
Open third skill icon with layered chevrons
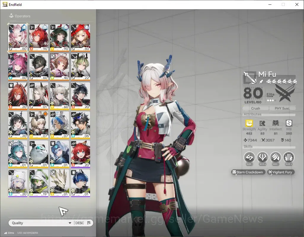coord(276,157)
